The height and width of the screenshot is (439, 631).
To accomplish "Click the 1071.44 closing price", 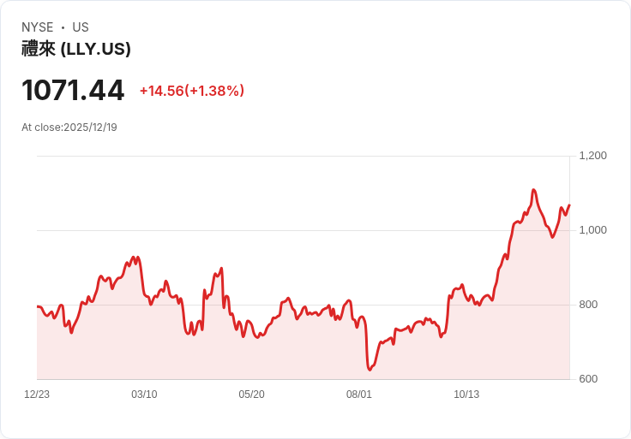I will point(73,91).
